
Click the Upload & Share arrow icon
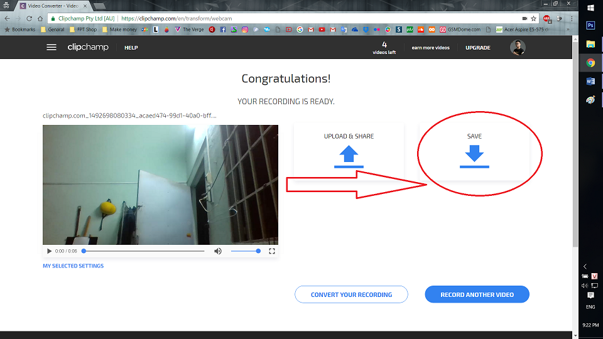349,156
